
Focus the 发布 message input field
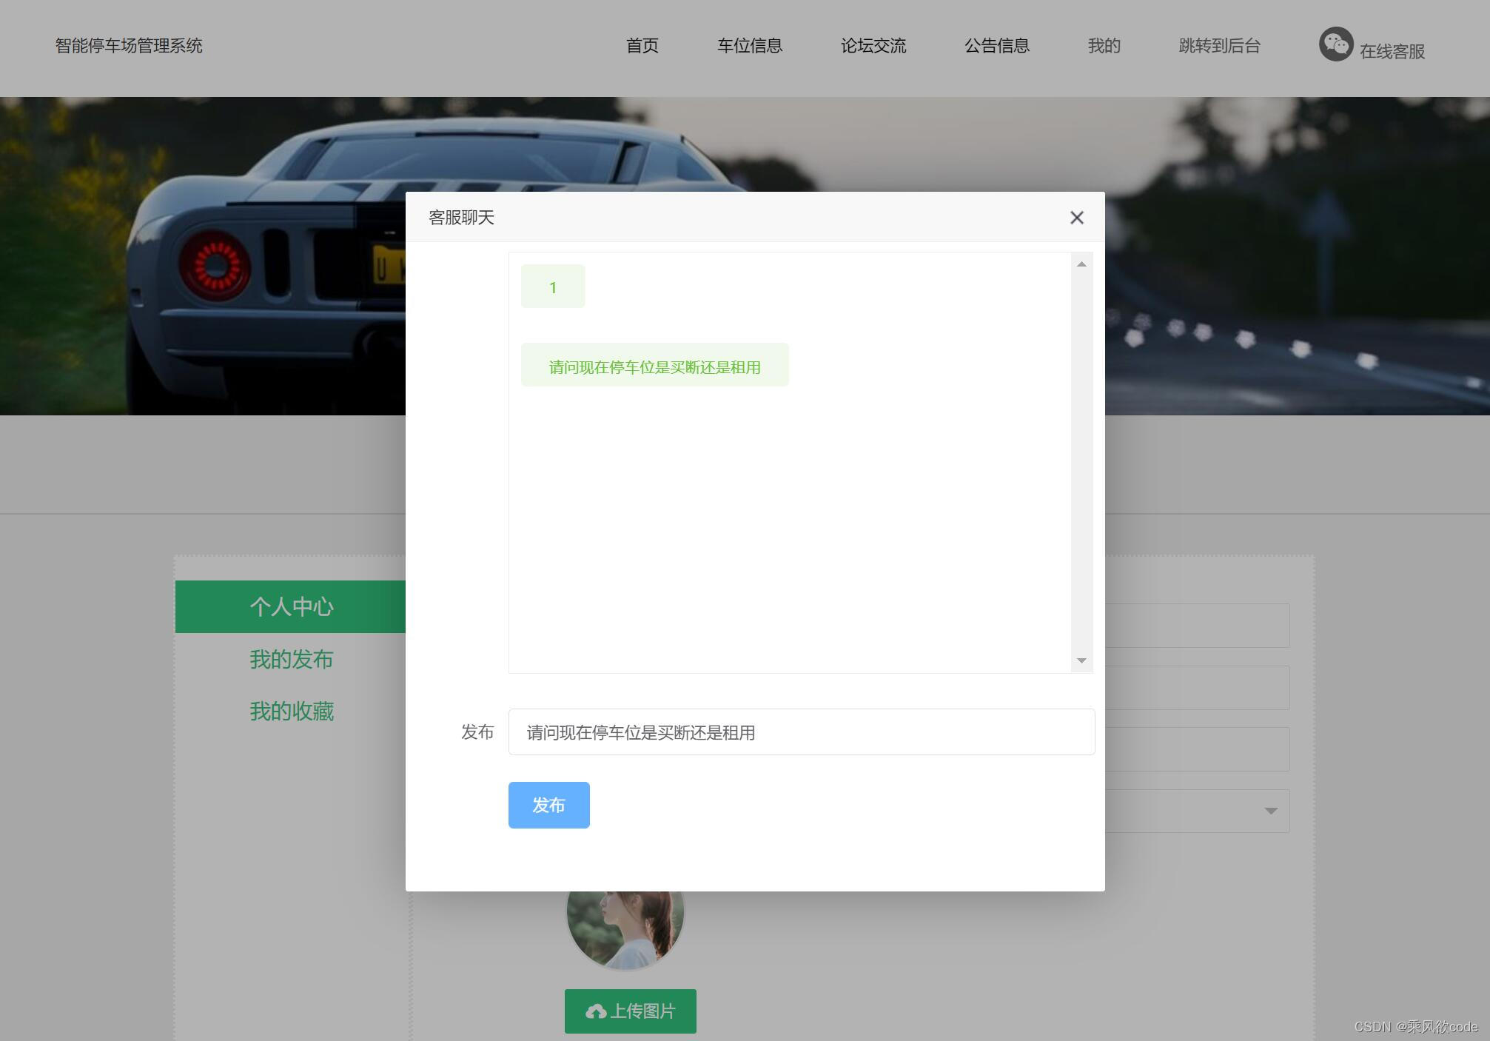[801, 732]
